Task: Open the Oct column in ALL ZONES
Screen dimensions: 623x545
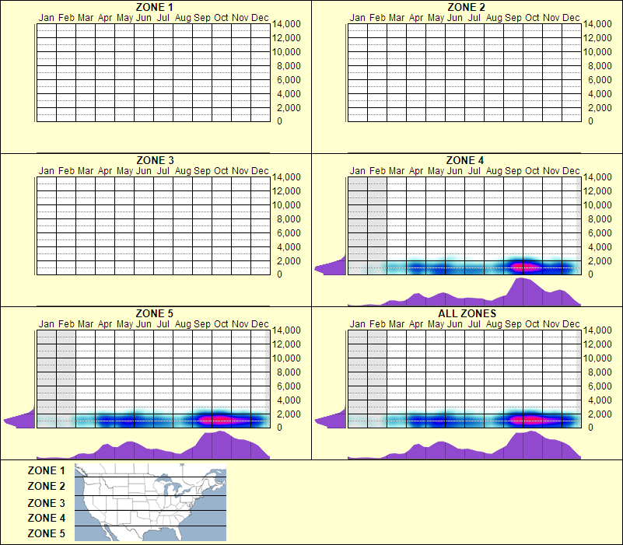Action: pyautogui.click(x=533, y=324)
